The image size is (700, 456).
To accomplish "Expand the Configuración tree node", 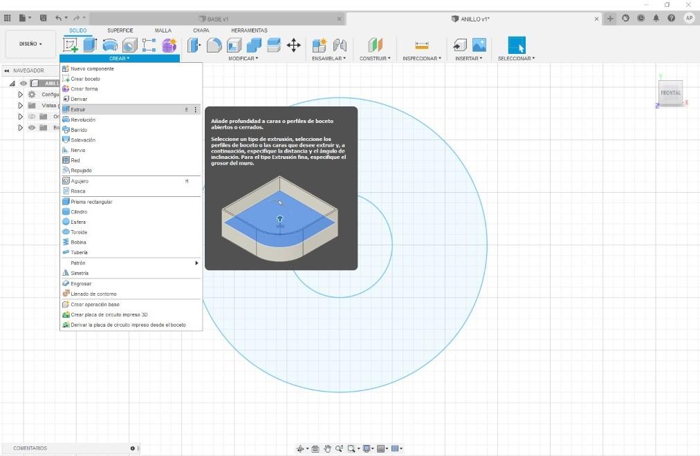I will pyautogui.click(x=20, y=95).
